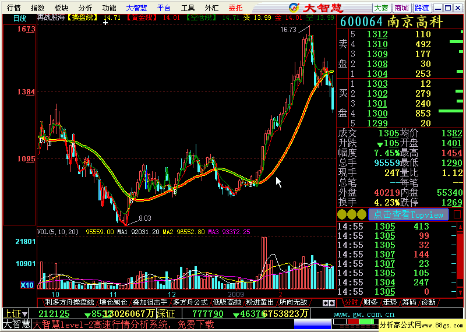Switch to the 分时 tab
This screenshot has width=466, height=332.
[x=351, y=302]
